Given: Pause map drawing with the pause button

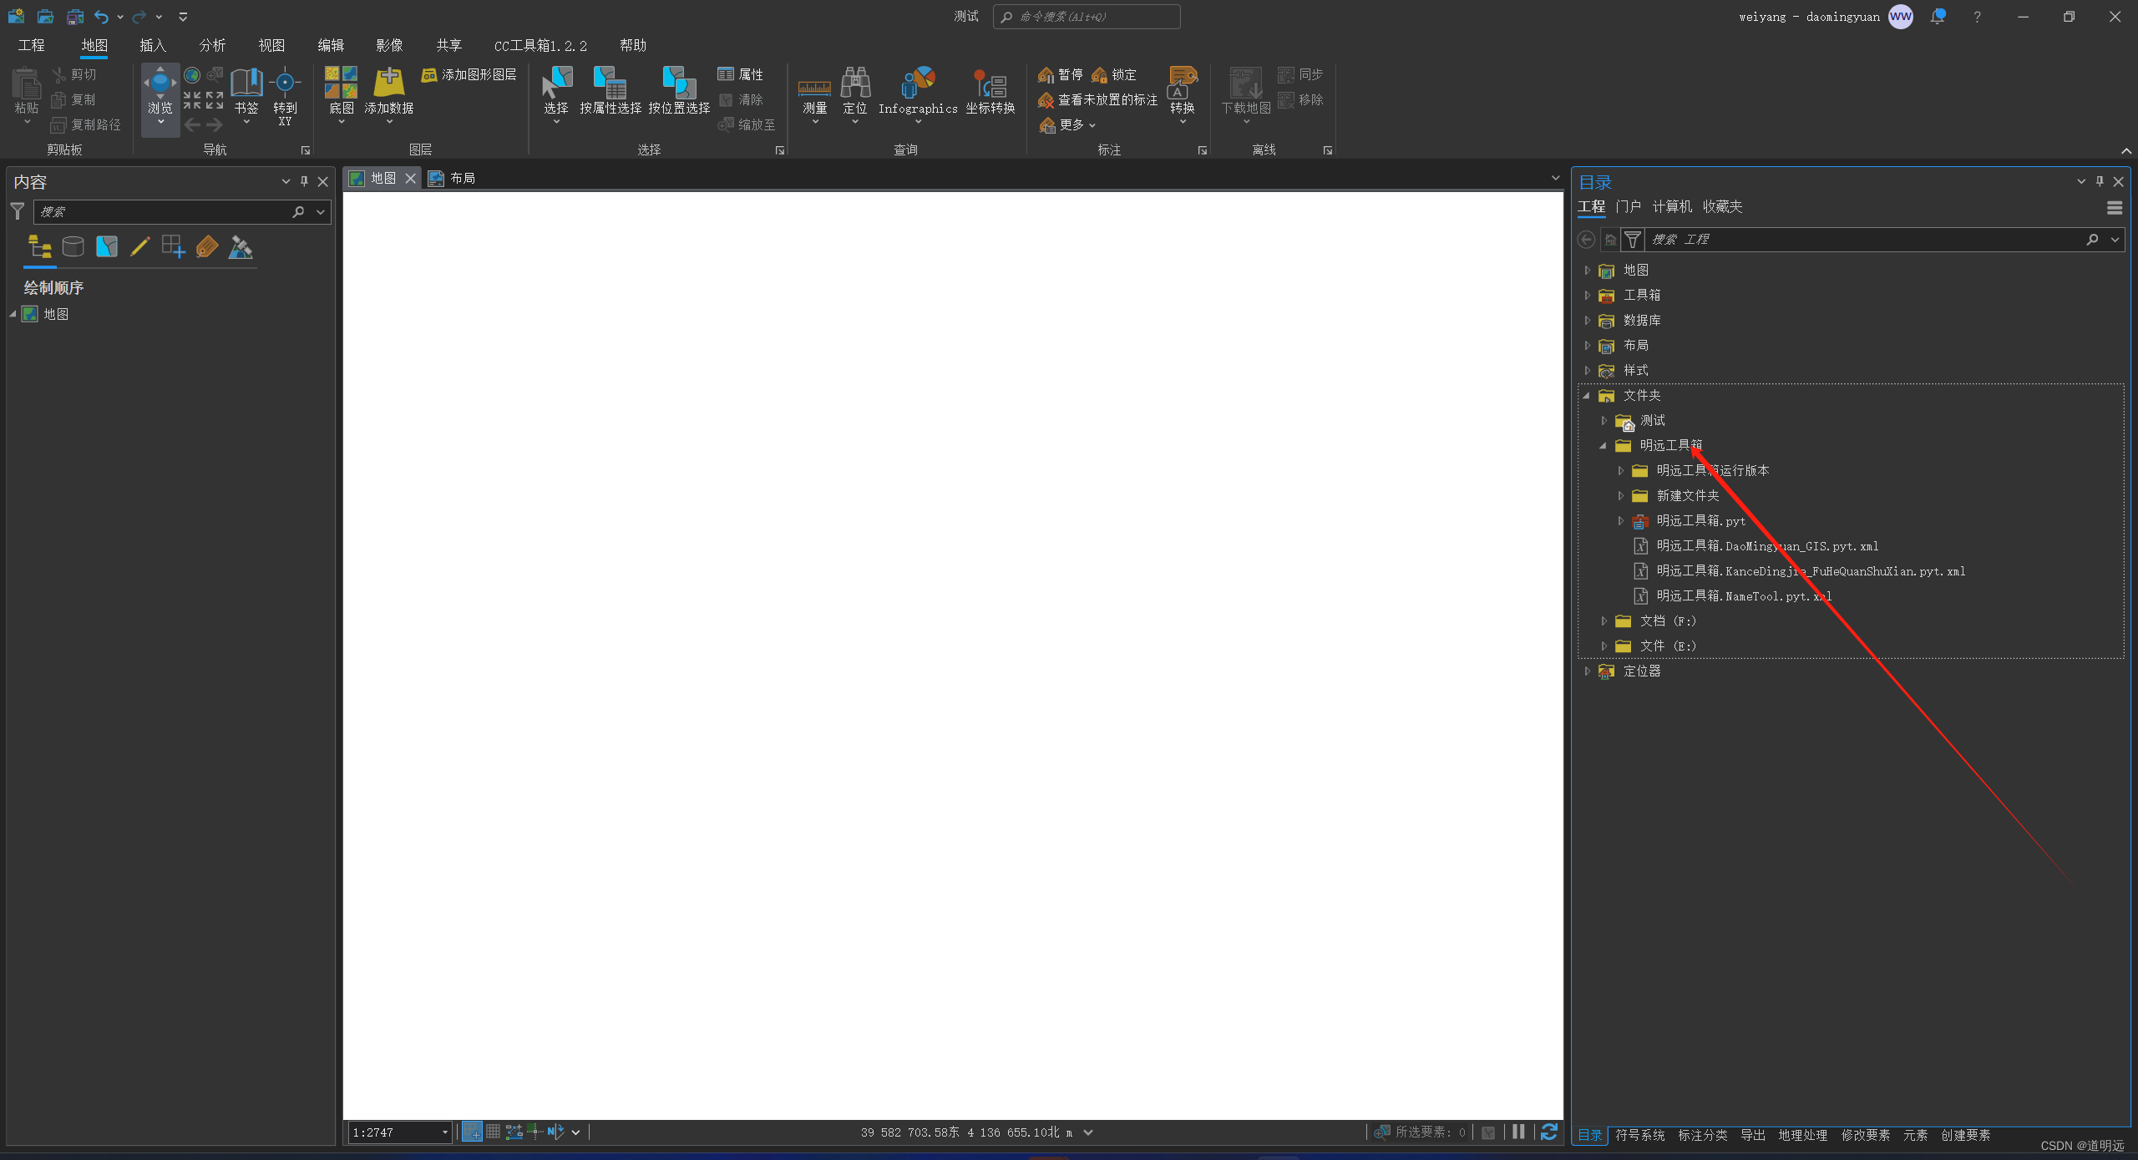Looking at the screenshot, I should click(x=1518, y=1132).
